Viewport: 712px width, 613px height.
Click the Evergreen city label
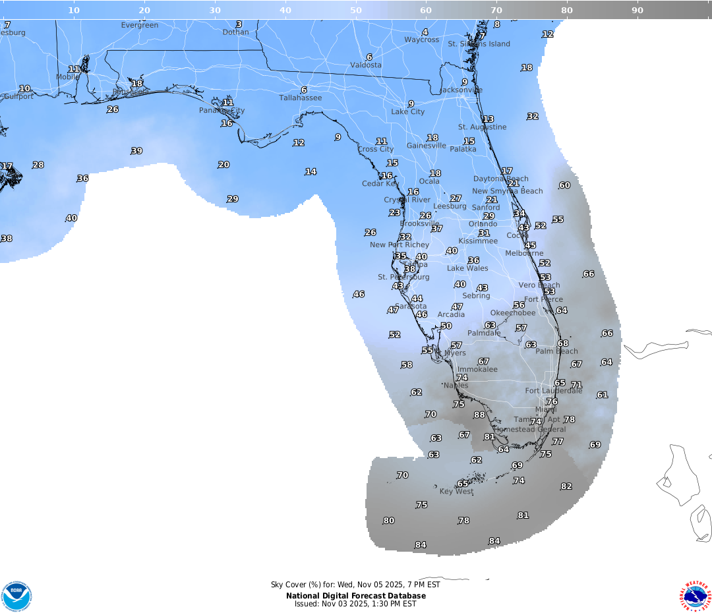[x=140, y=26]
